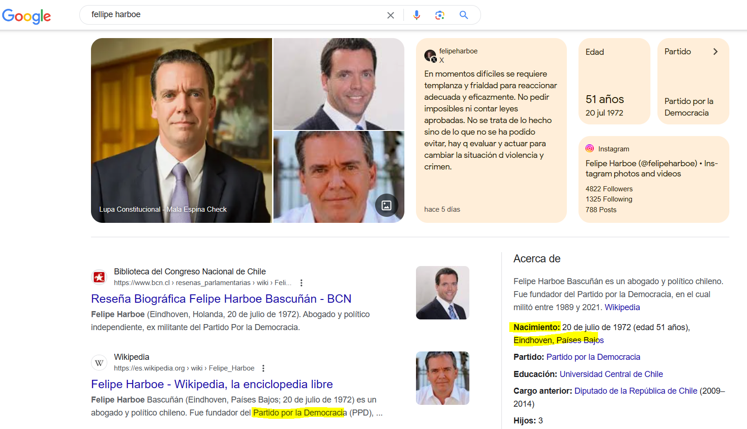Open the large portrait captioned Lupa Constitucional
The height and width of the screenshot is (429, 747).
click(182, 130)
